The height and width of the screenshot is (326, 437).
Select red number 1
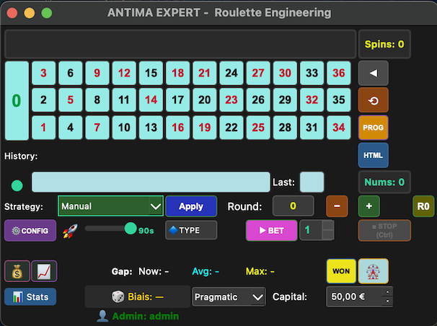coord(43,128)
